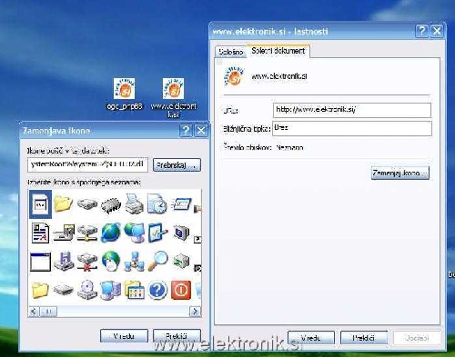Screen dimensions: 455x357
Task: Pick the two computers icon
Action: (111, 290)
